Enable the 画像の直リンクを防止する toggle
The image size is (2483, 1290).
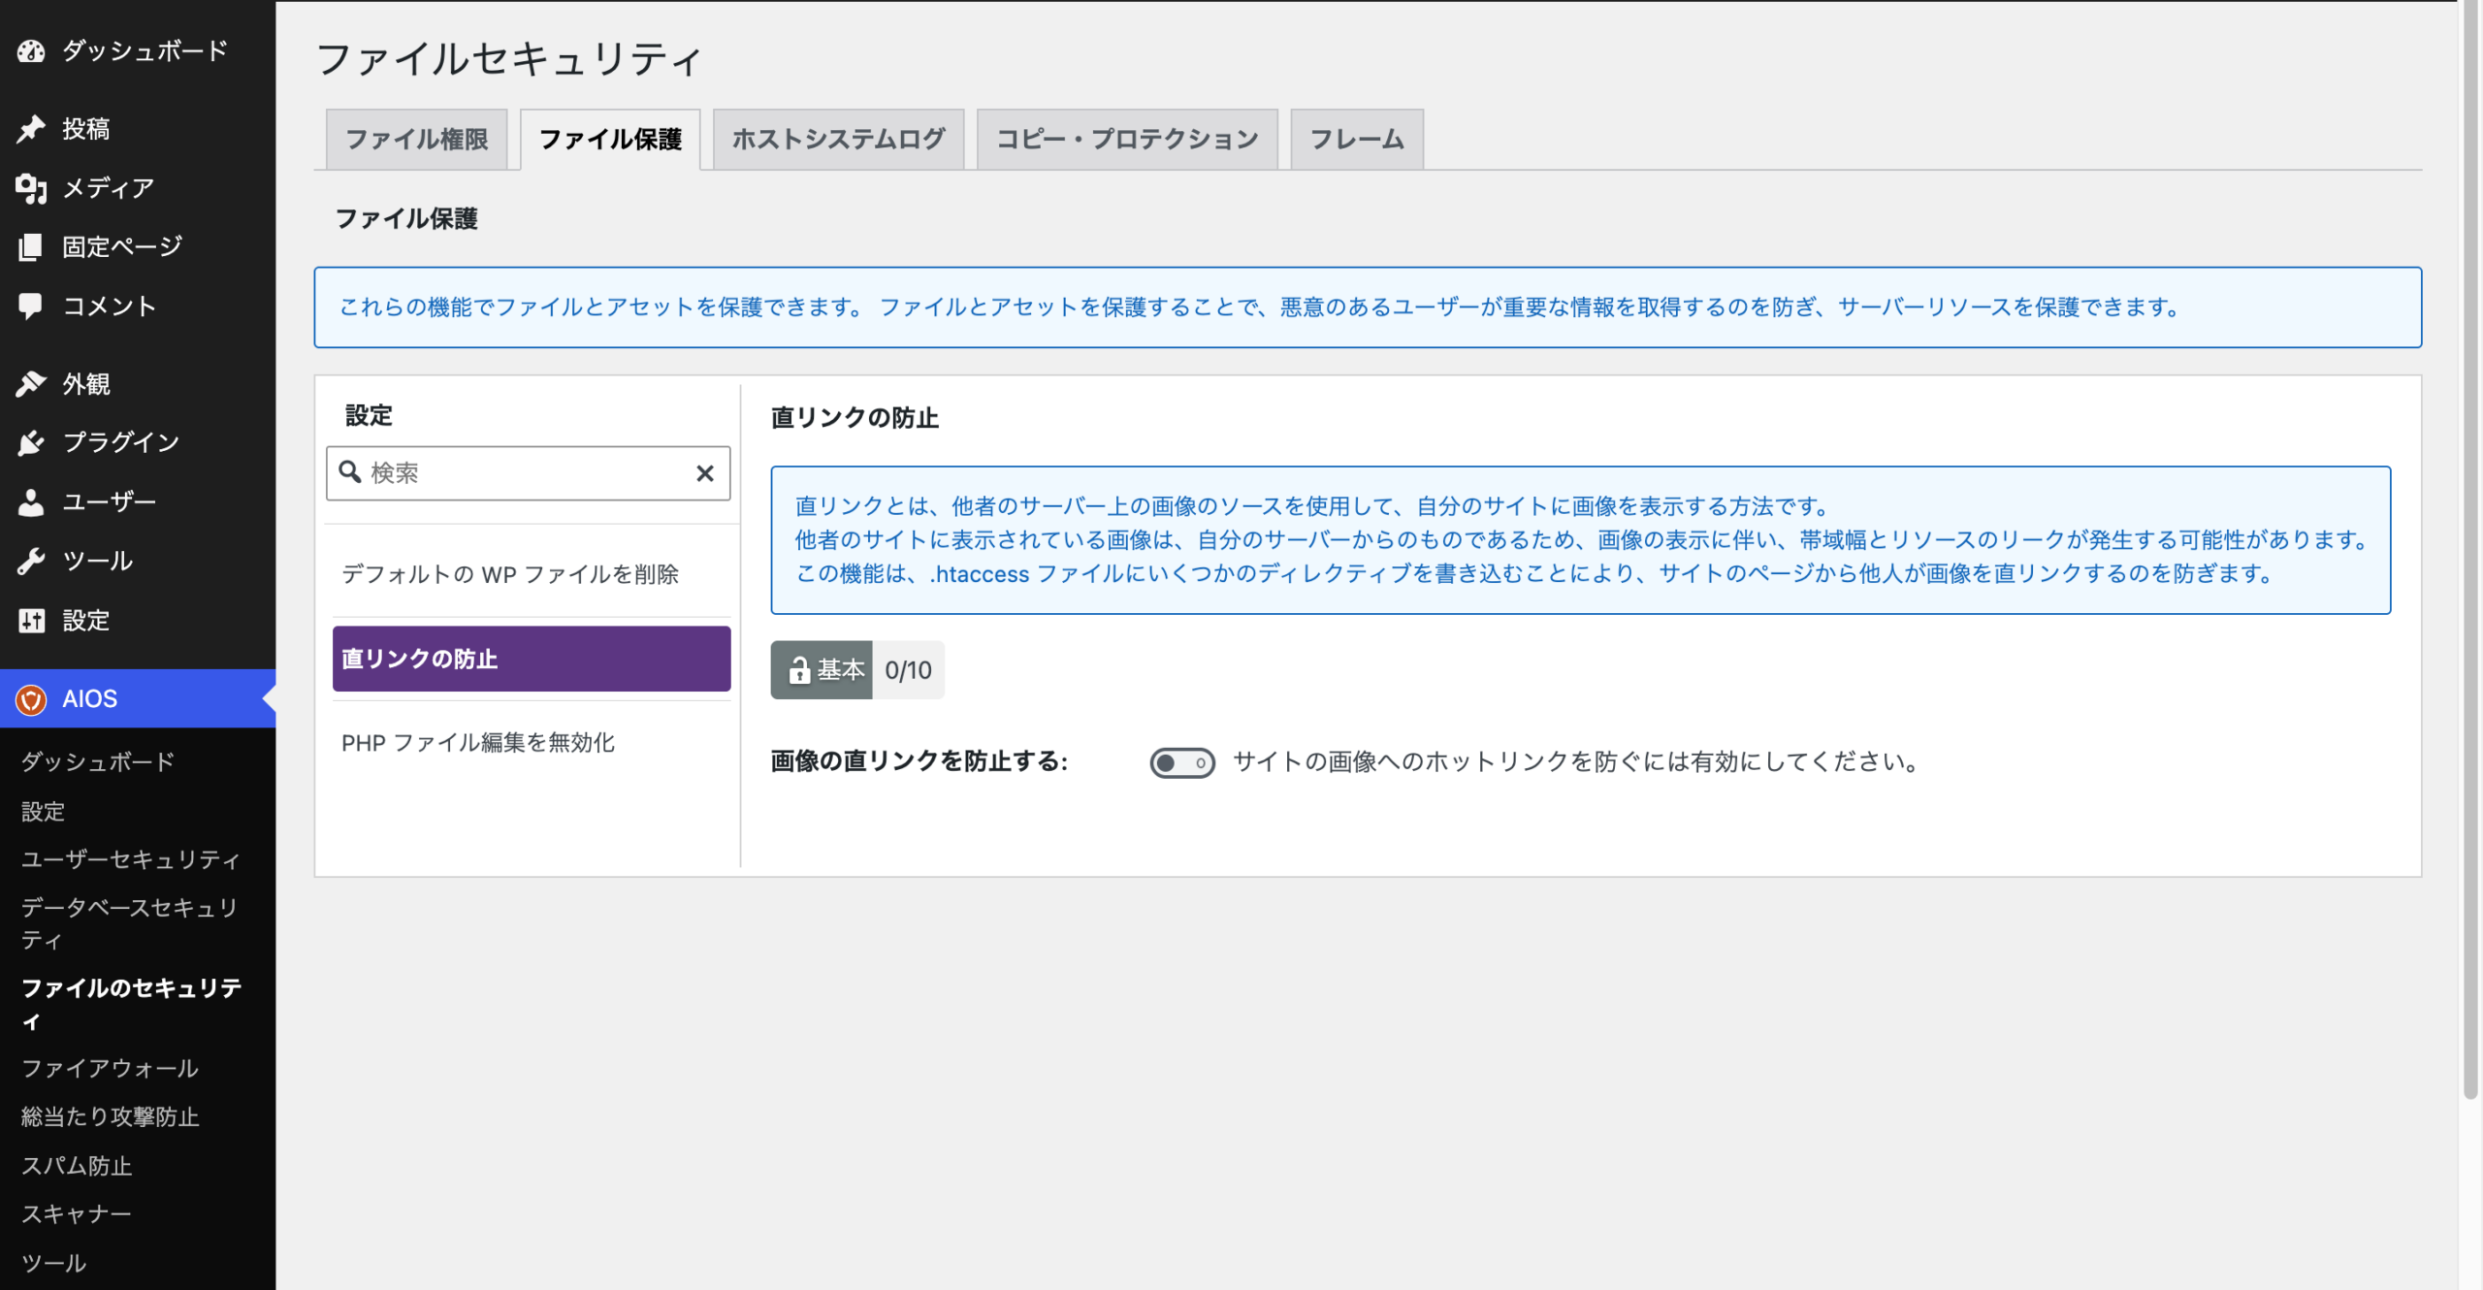[1181, 762]
